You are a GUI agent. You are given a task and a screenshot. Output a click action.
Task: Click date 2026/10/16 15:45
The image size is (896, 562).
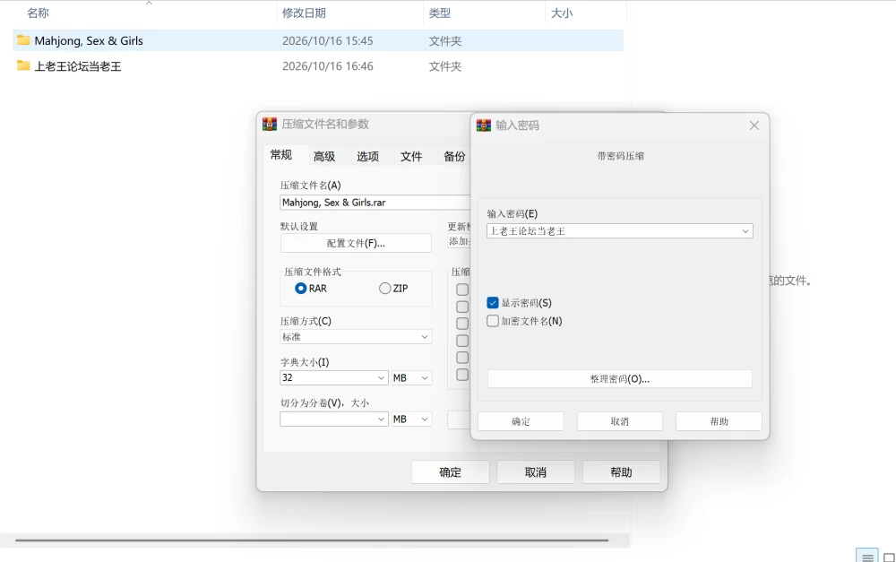coord(327,40)
